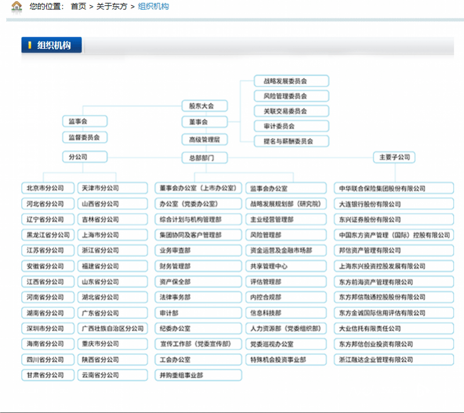The width and height of the screenshot is (464, 413).
Task: Click the 提名与薪酬委员会 box
Action: (x=291, y=141)
